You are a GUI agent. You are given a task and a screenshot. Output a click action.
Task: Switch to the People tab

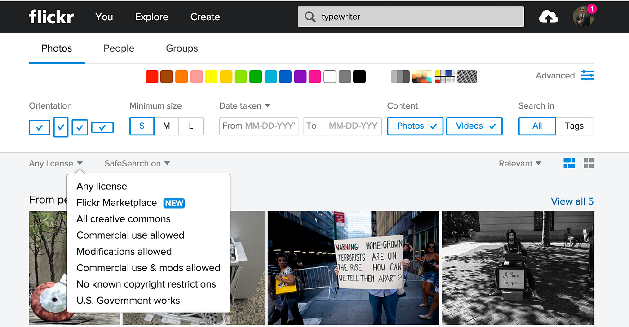coord(119,48)
